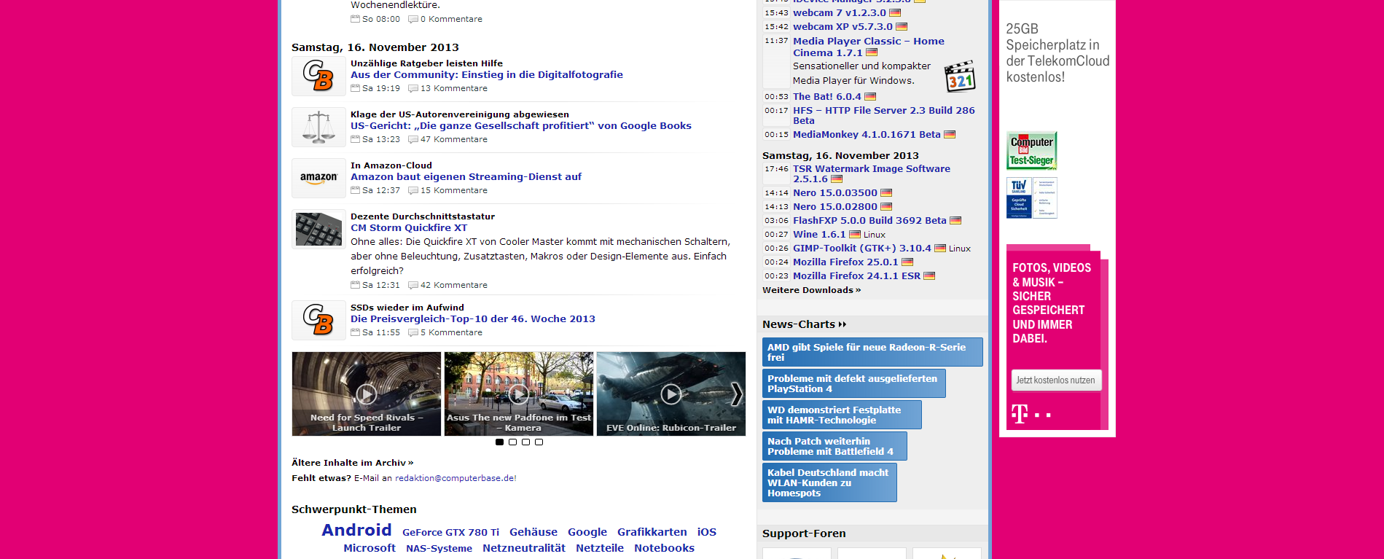Screen dimensions: 1384x559
Task: Open the WD HAMR-Technologie chart bar
Action: pyautogui.click(x=842, y=415)
